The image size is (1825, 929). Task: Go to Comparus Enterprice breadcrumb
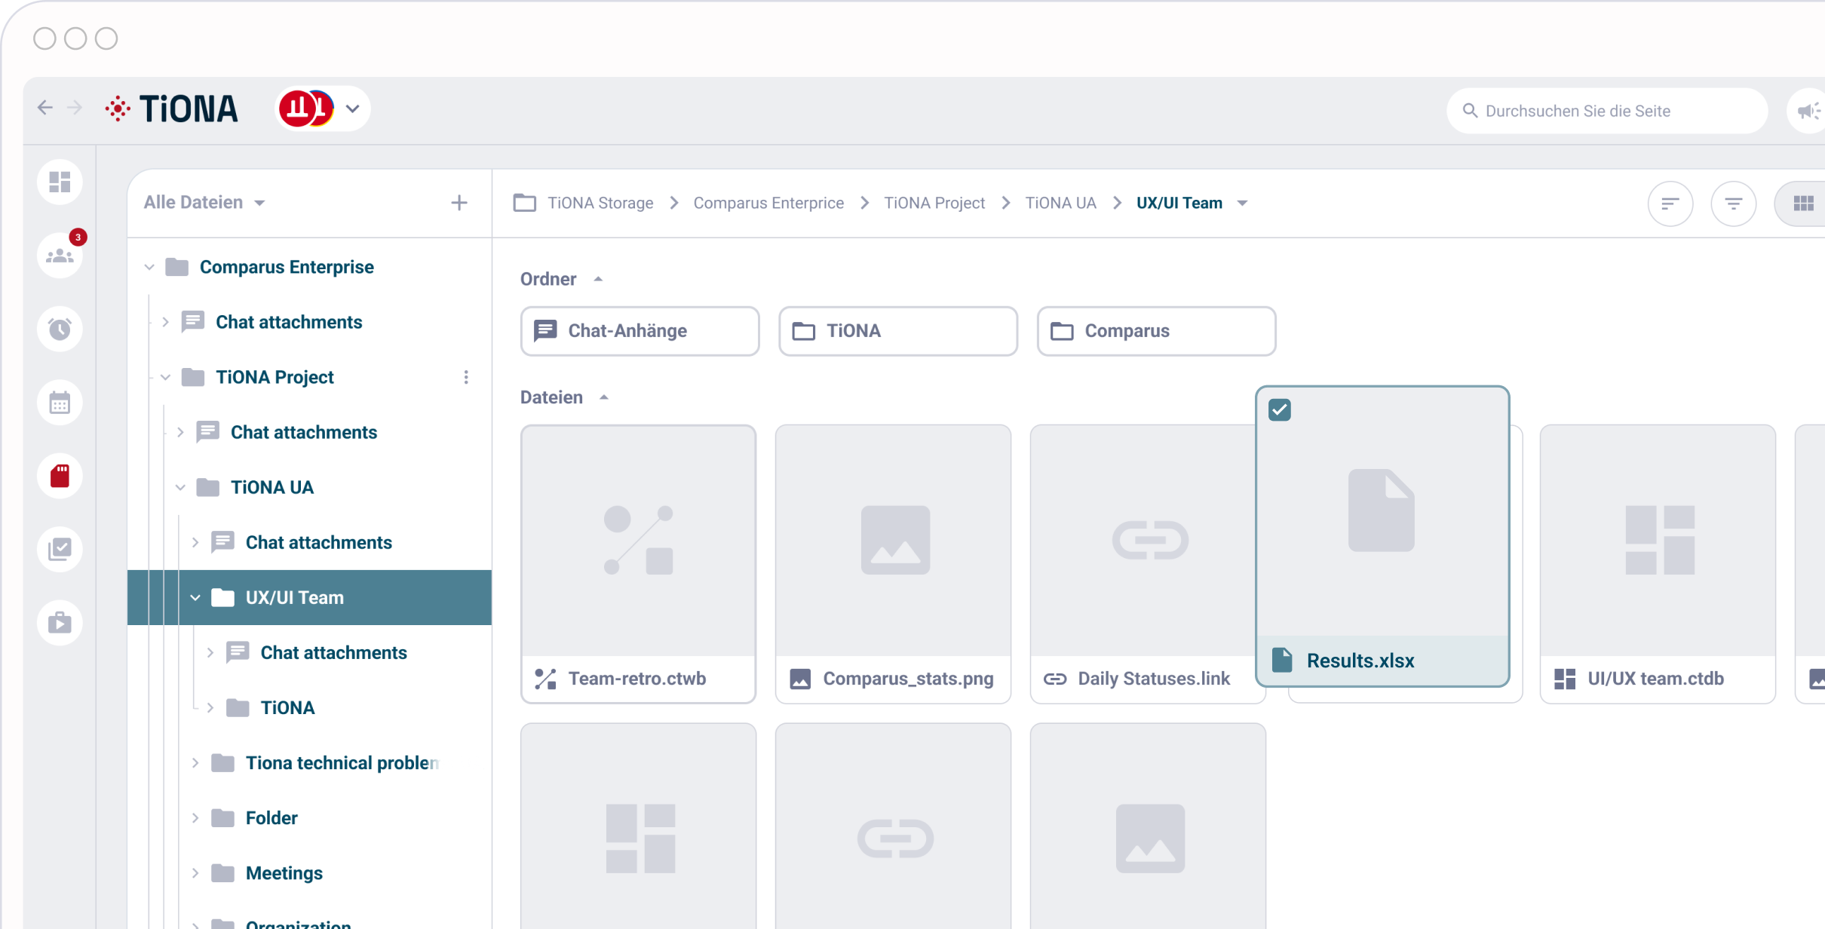(768, 203)
